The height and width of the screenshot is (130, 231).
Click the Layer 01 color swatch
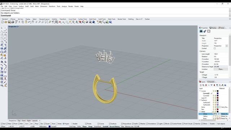(x=218, y=98)
